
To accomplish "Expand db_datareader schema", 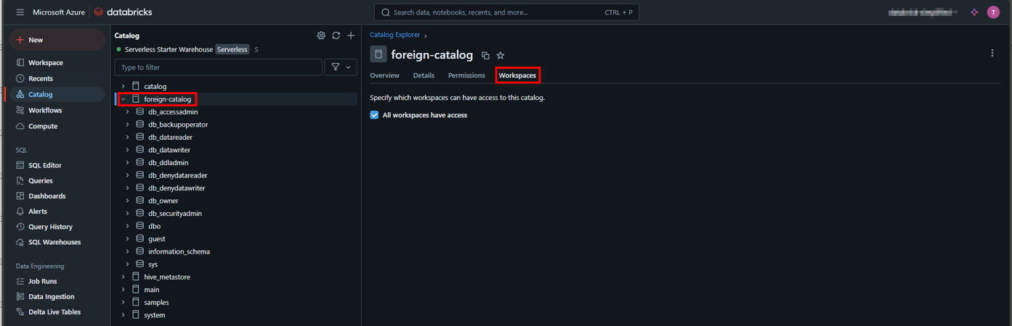I will tap(127, 137).
